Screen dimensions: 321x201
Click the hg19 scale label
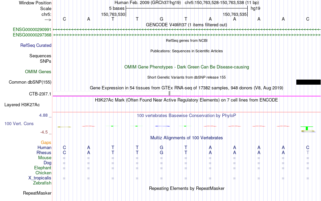click(255, 8)
